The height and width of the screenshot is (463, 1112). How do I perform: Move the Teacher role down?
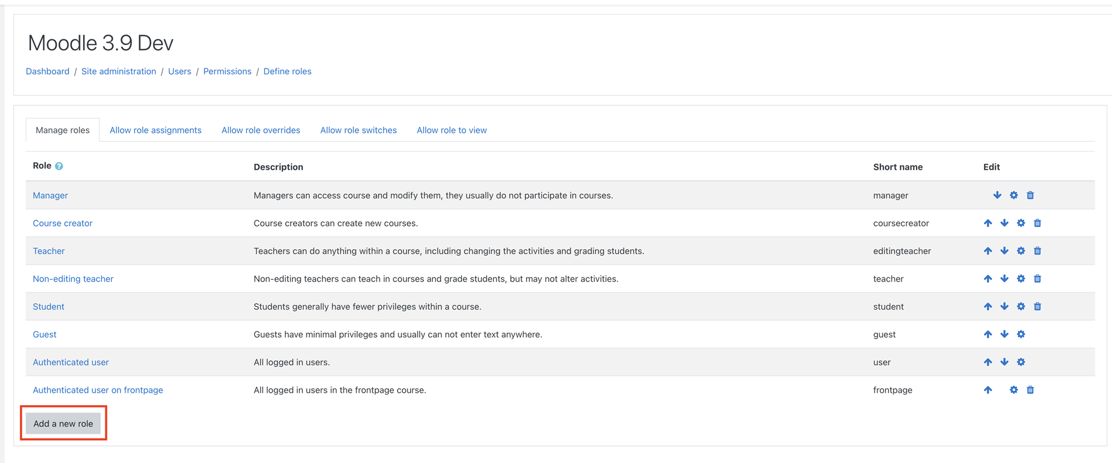(1004, 251)
